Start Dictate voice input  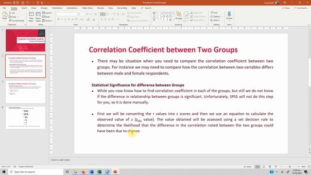(x=229, y=16)
